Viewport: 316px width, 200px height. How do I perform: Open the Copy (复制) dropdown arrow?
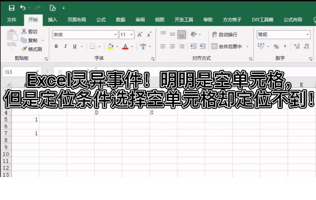pos(43,41)
